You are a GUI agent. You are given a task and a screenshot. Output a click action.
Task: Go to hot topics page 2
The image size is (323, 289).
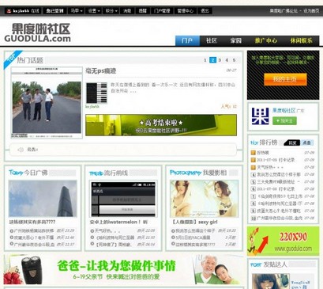(x=212, y=60)
